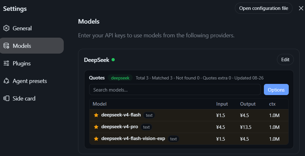
Task: Click Edit for the DeepSeek provider
Action: pyautogui.click(x=285, y=60)
